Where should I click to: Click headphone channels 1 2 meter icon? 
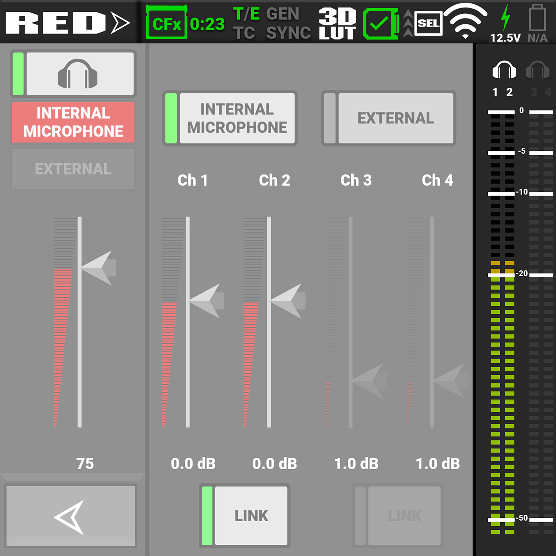click(504, 70)
